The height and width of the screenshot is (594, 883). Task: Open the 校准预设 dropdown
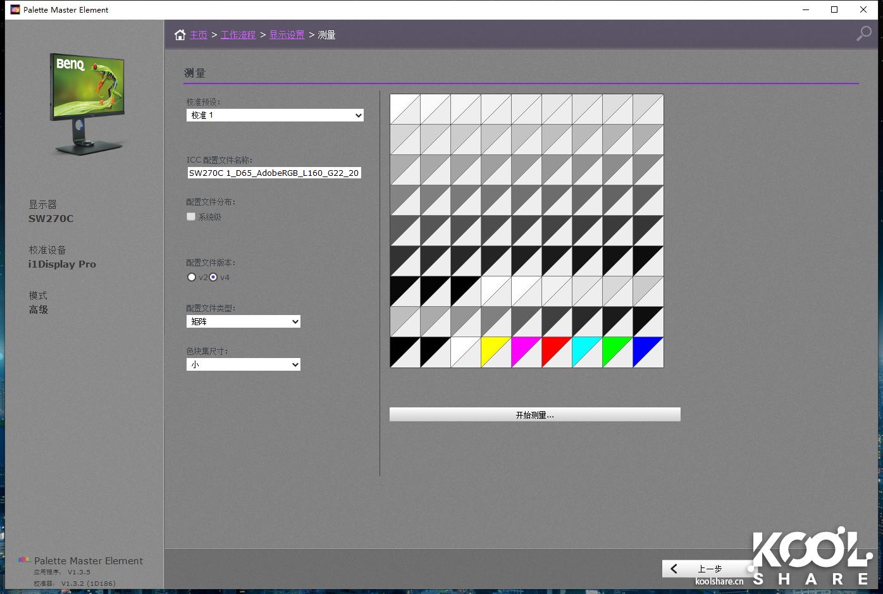(x=275, y=115)
